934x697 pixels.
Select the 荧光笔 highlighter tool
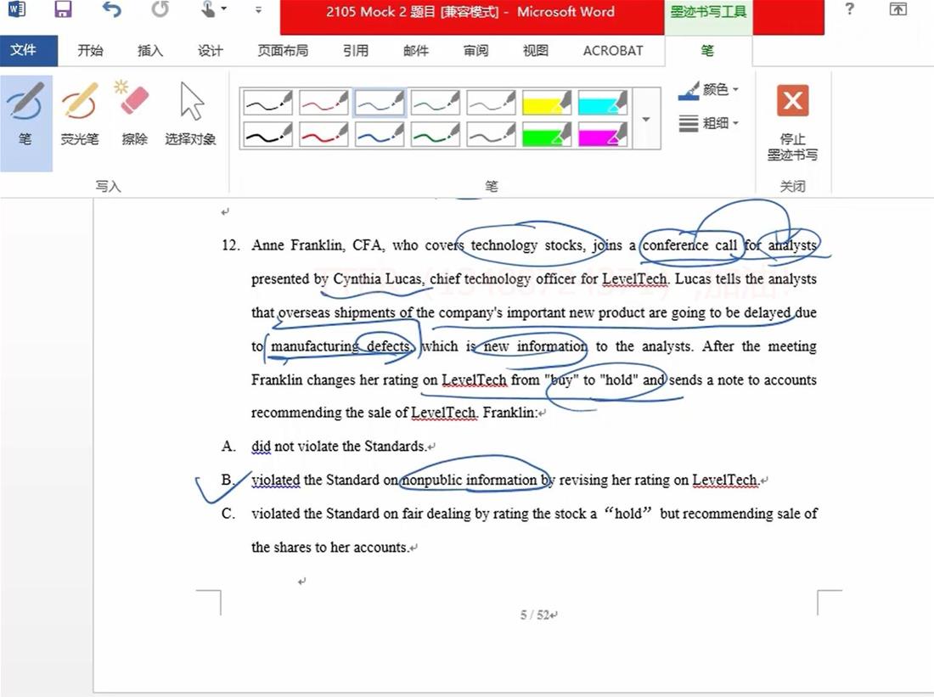[79, 115]
